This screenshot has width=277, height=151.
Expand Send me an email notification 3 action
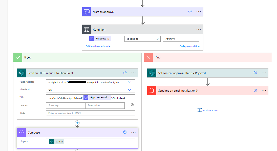point(208,91)
